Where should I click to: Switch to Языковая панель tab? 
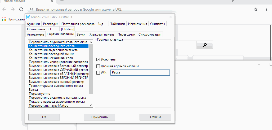[102, 34]
